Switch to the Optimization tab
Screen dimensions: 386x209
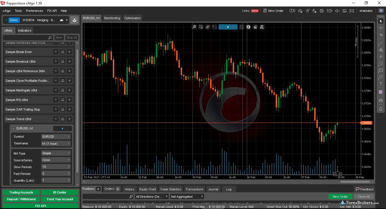[132, 18]
